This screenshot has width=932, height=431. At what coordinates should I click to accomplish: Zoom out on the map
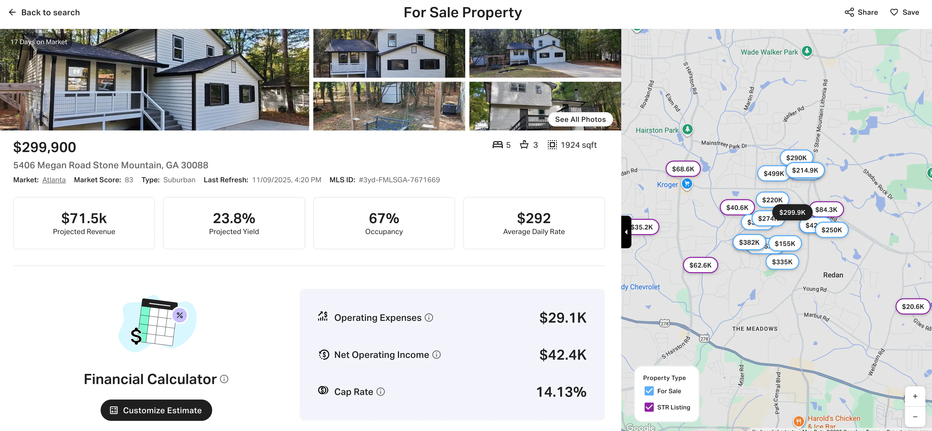coord(915,417)
